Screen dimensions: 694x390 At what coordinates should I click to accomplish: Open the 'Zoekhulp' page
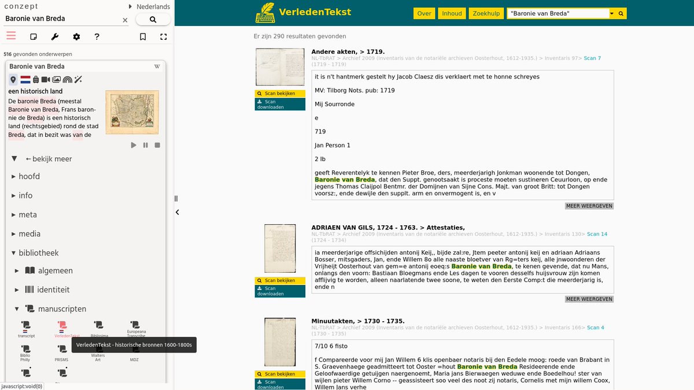tap(486, 13)
